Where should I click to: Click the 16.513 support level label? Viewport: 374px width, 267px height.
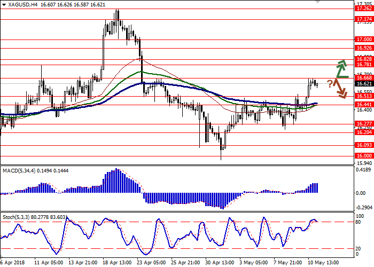point(364,97)
